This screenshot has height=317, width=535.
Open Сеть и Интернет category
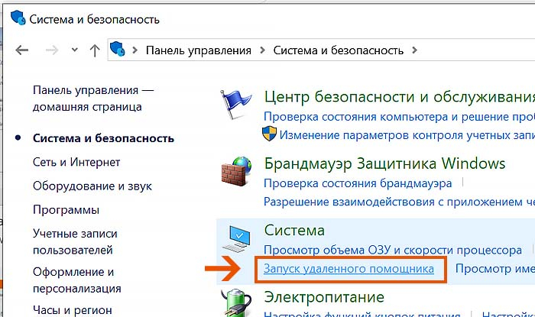[76, 162]
